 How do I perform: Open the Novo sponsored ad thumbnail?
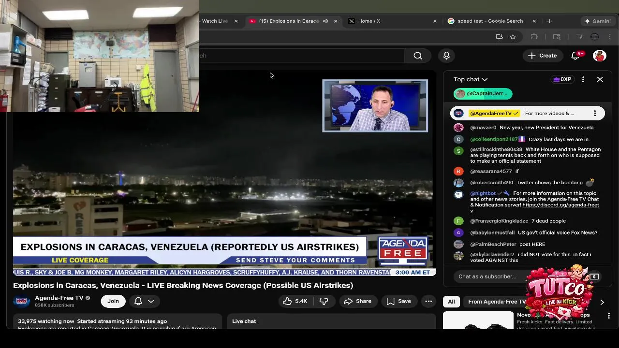pos(478,320)
